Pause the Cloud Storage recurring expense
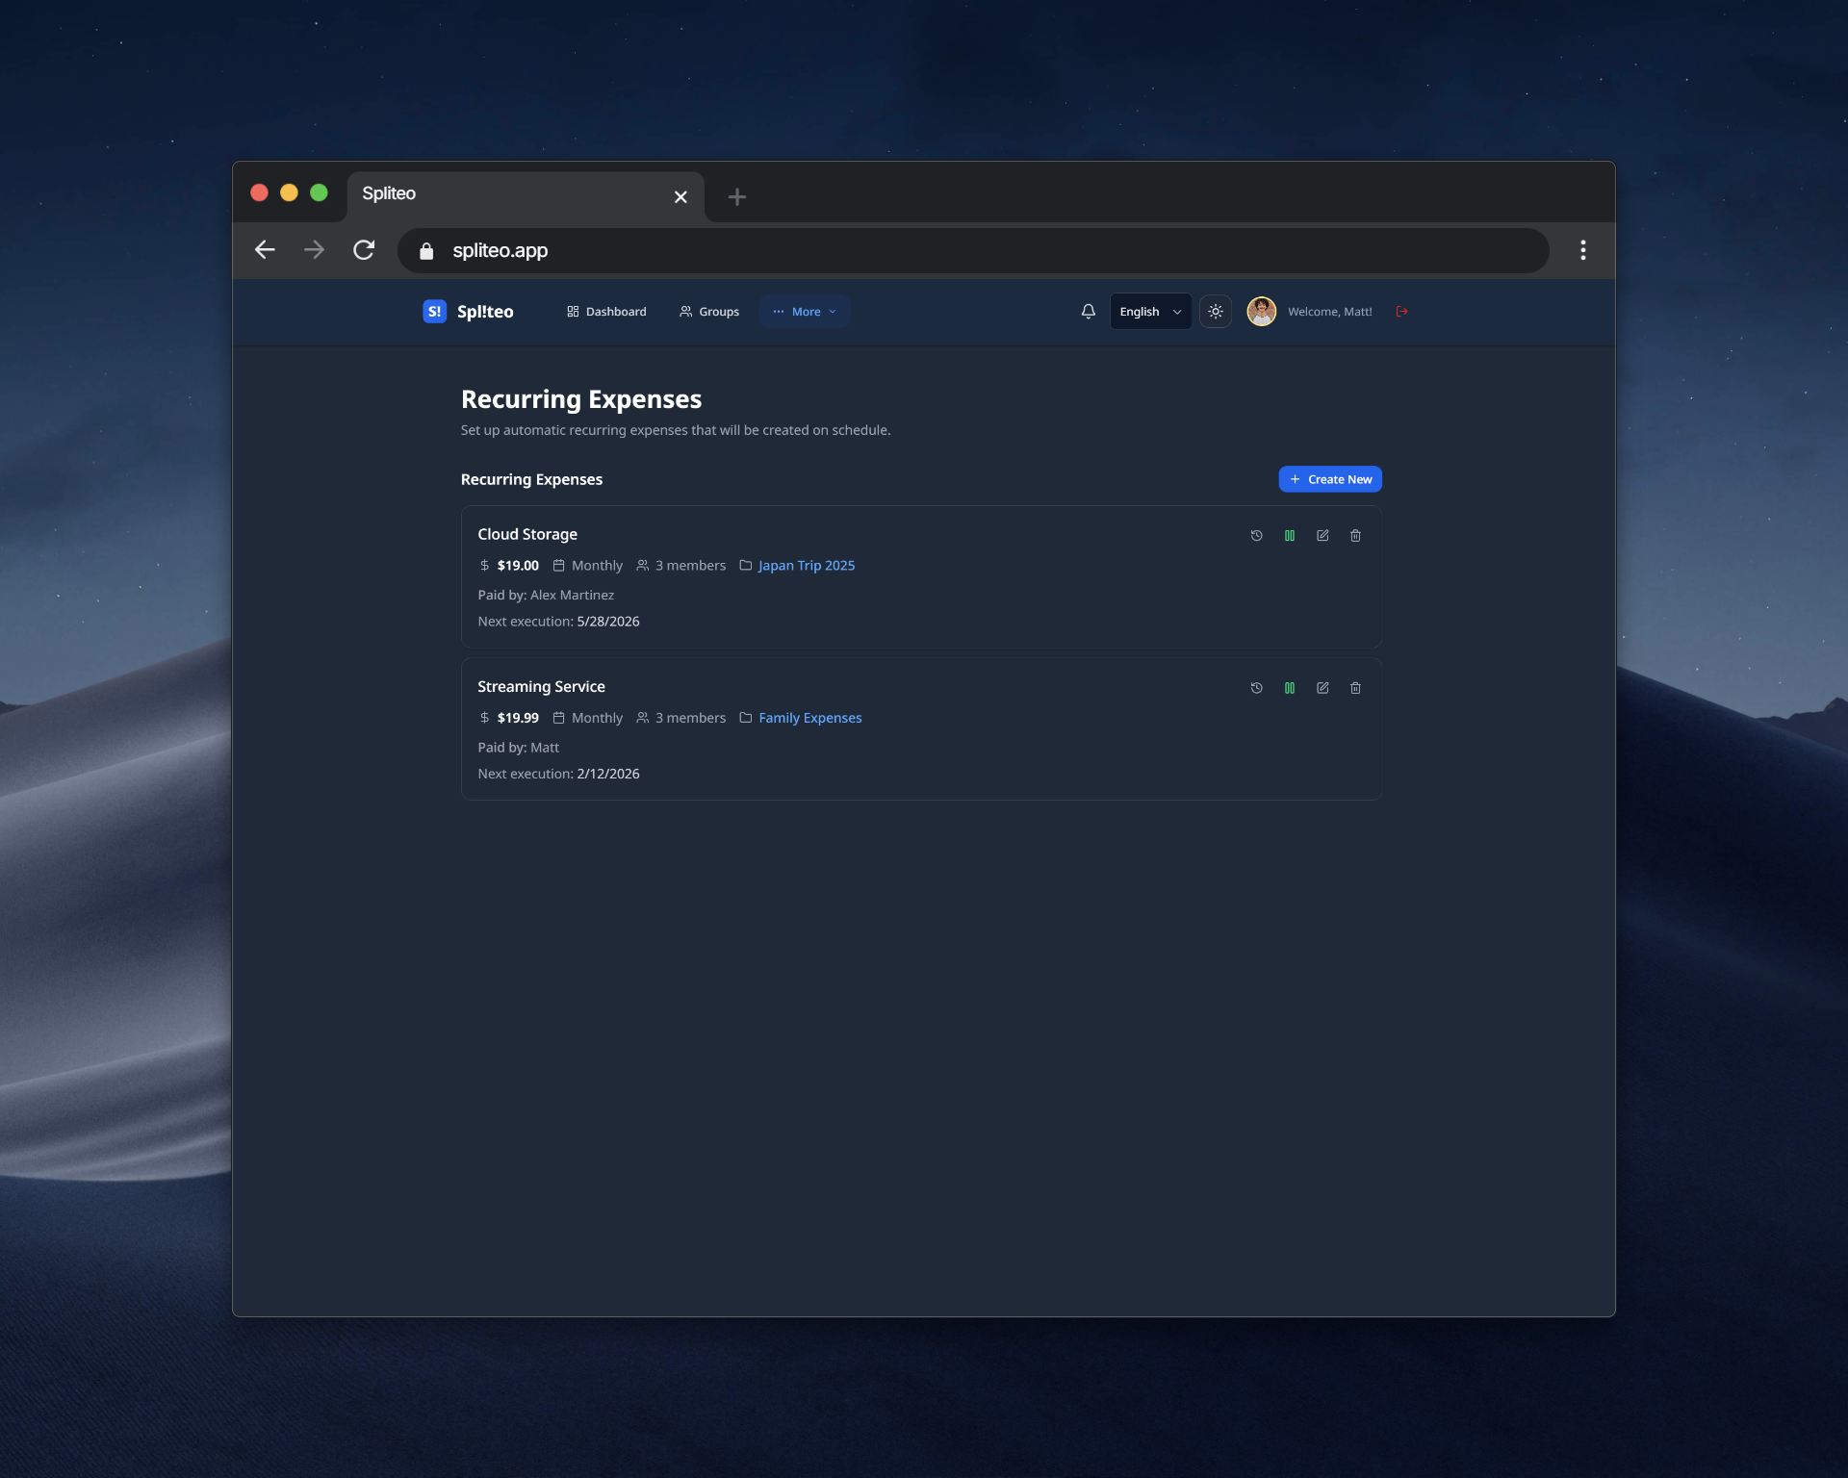This screenshot has width=1848, height=1478. pos(1290,536)
